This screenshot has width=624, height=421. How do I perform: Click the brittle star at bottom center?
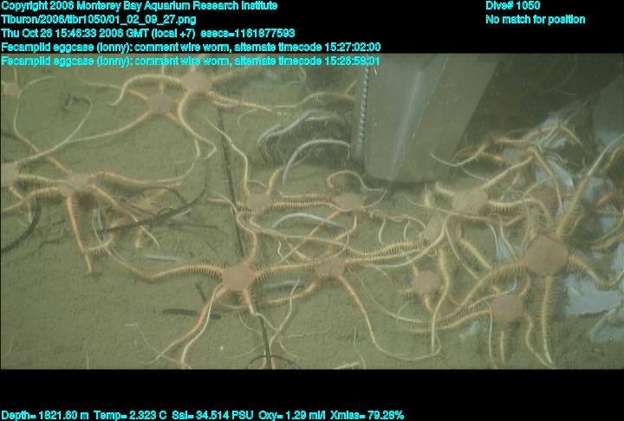[x=236, y=277]
